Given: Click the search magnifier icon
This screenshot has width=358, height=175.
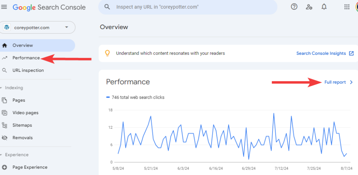Looking at the screenshot, I should [107, 7].
